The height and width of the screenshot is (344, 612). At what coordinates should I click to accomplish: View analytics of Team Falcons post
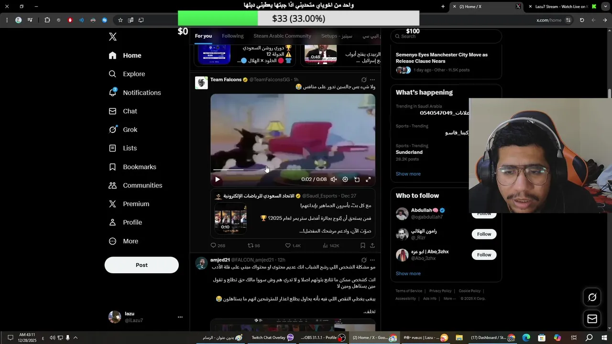(331, 246)
